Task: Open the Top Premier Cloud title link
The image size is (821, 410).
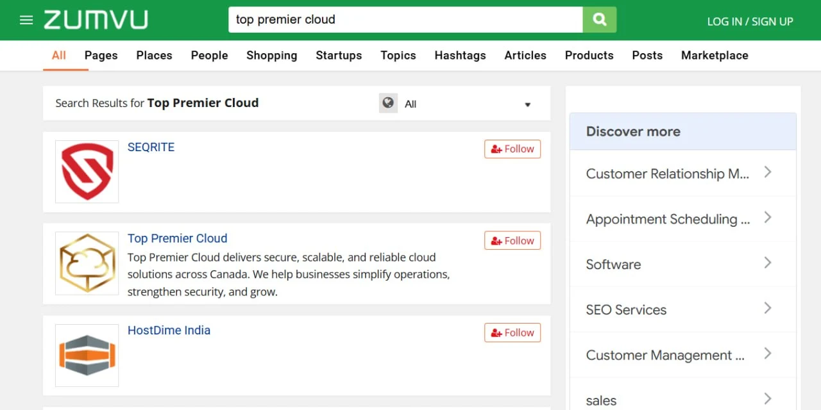Action: coord(177,238)
